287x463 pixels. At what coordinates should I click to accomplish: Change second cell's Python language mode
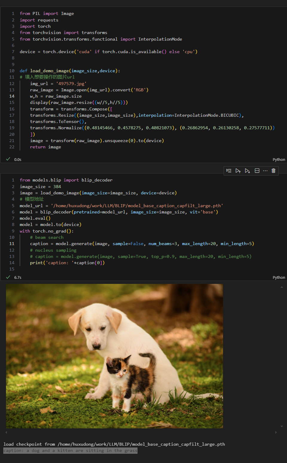pos(279,278)
